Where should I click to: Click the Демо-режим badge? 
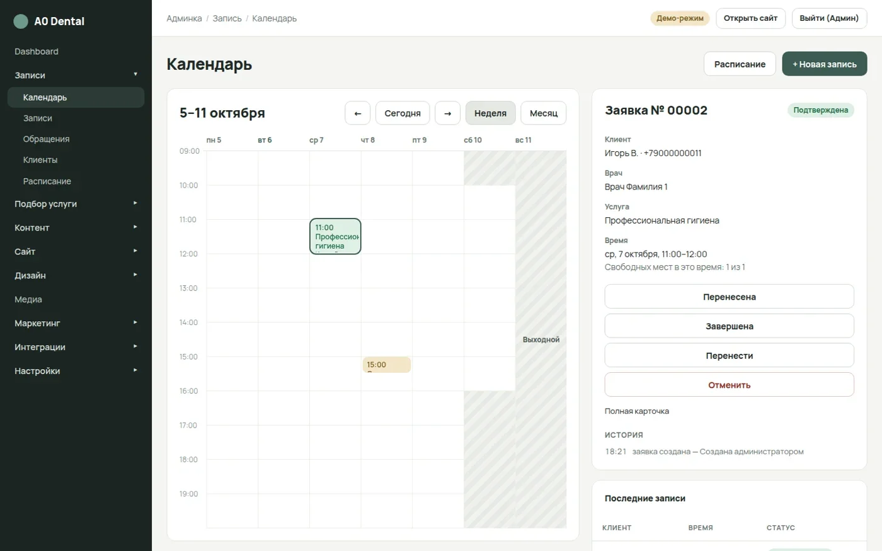click(680, 18)
